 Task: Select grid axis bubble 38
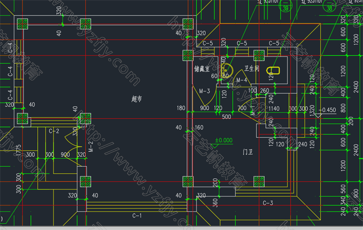click(329, 7)
